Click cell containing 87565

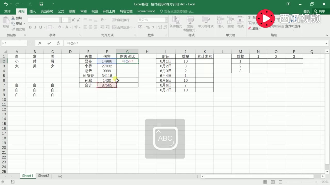tap(107, 85)
